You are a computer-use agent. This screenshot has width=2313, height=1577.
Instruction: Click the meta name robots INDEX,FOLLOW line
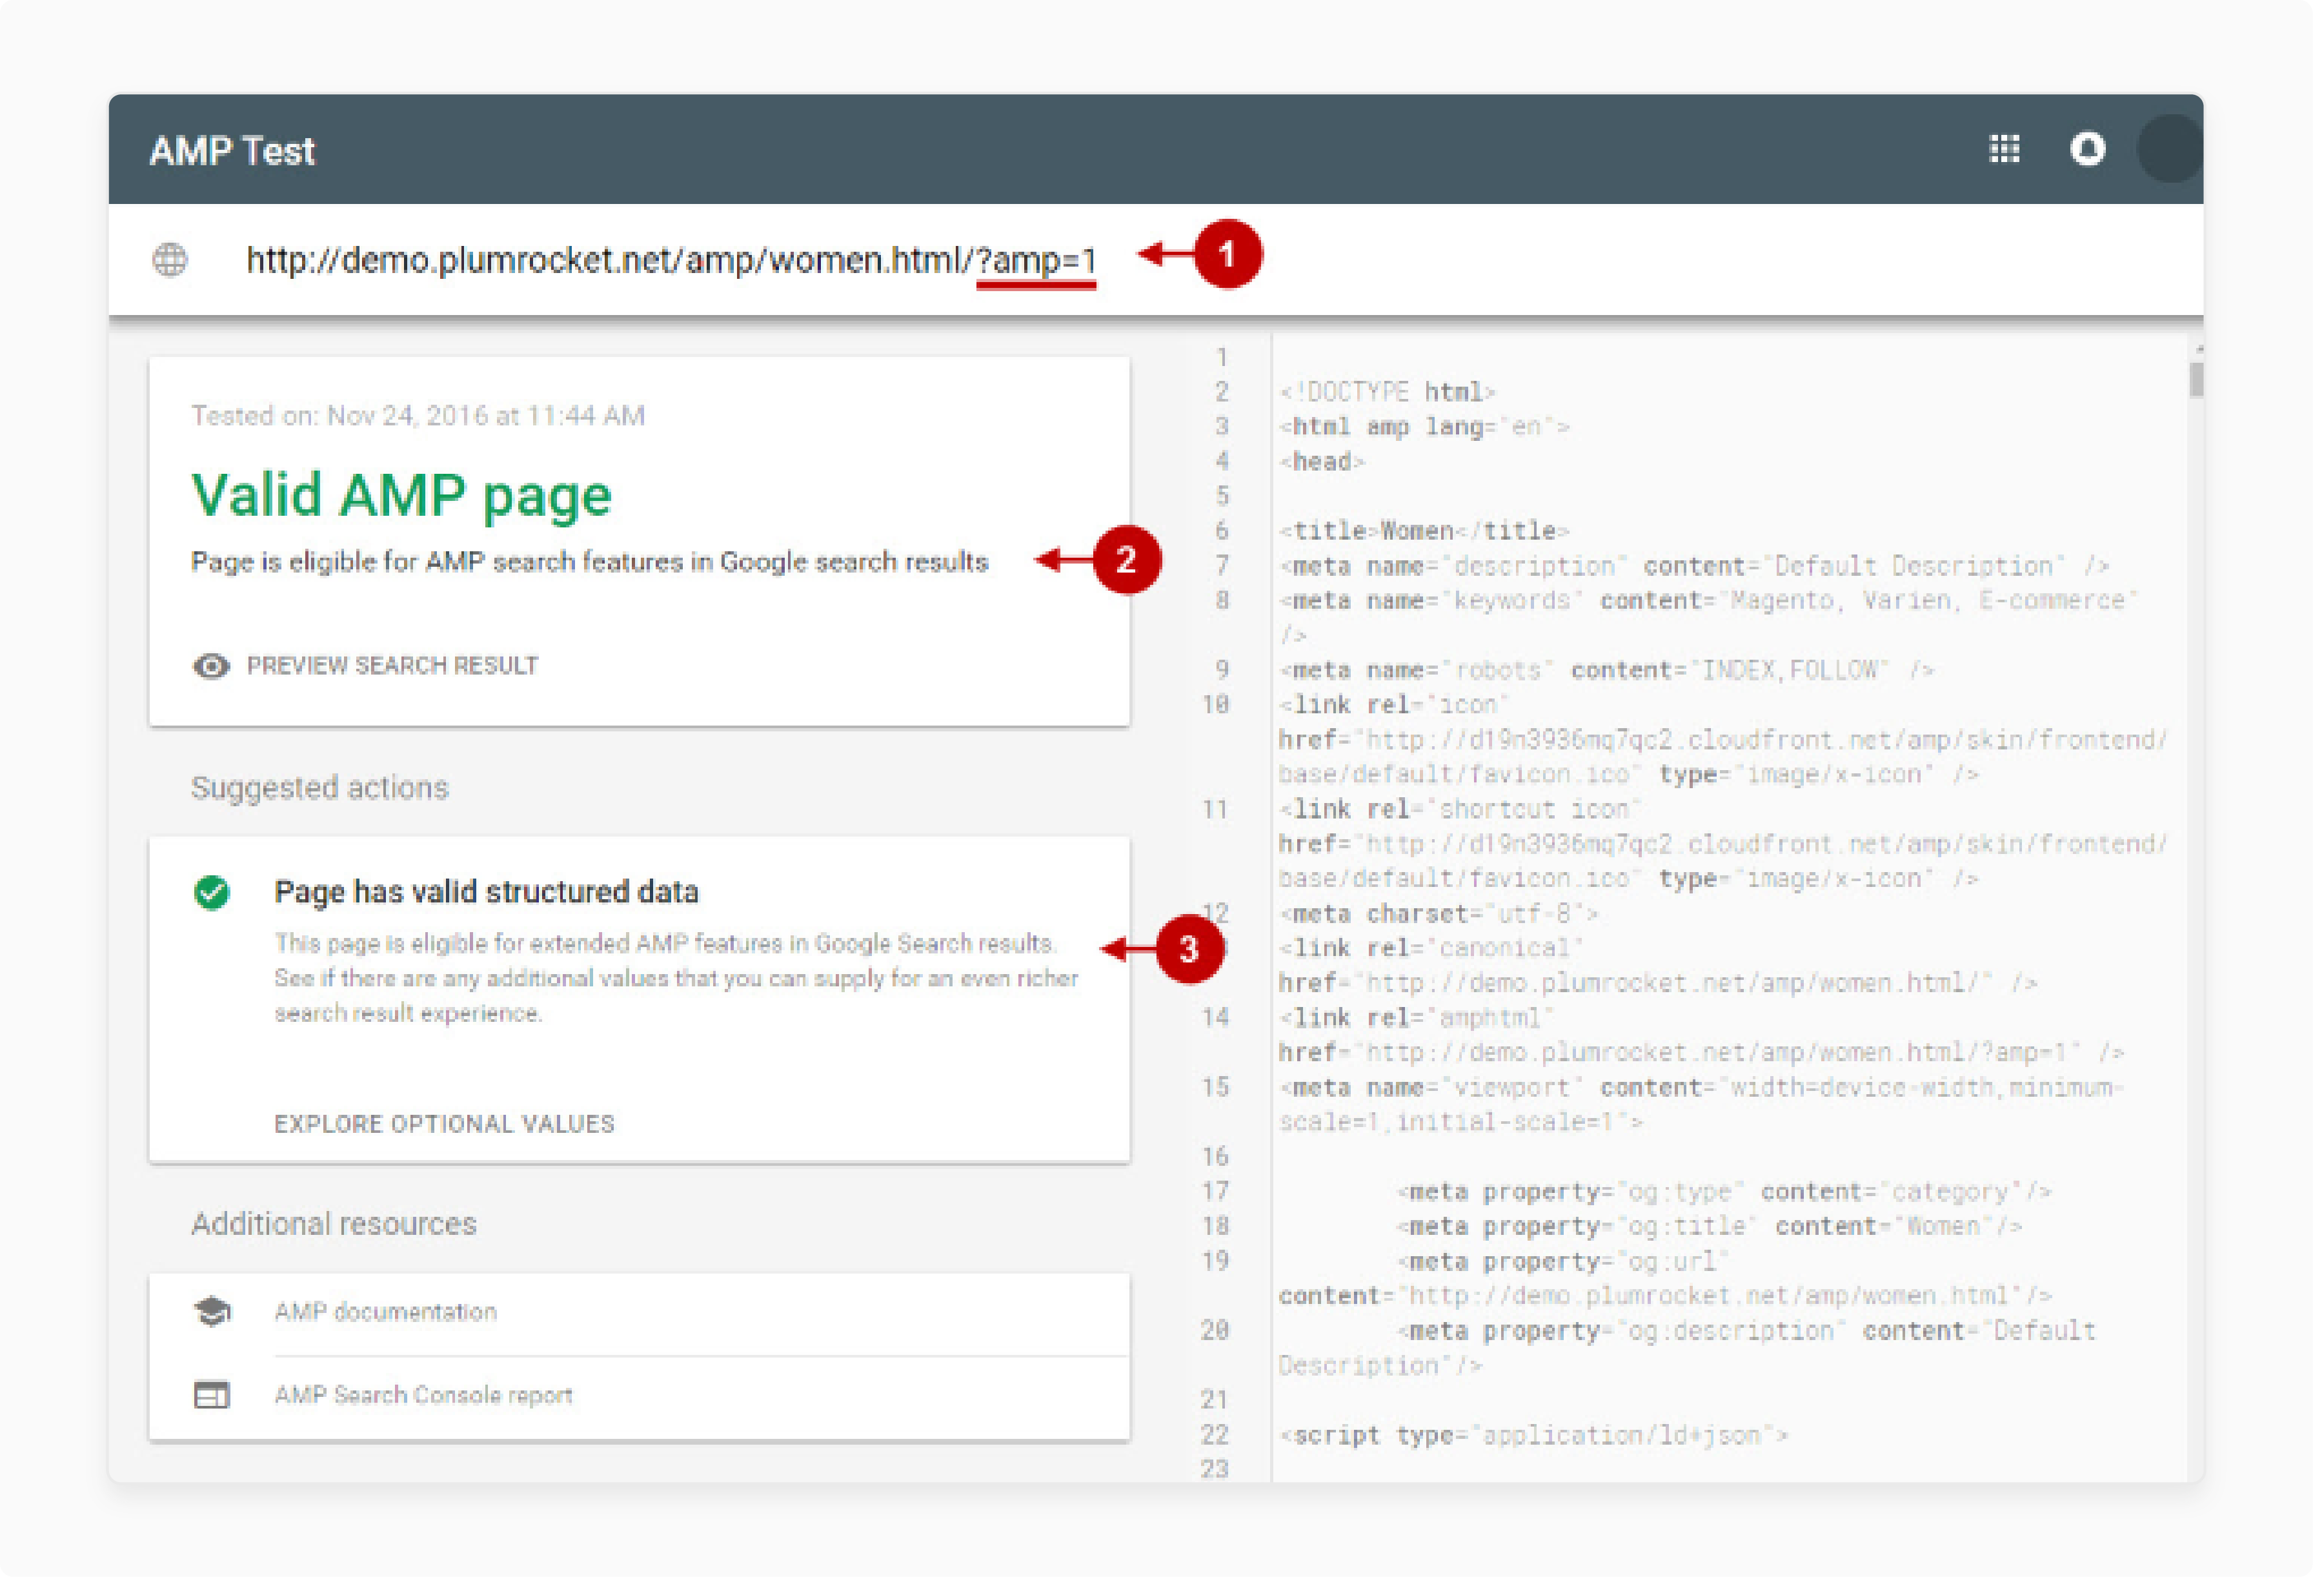(x=1606, y=670)
